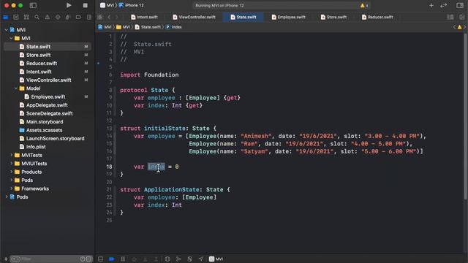
Task: Switch to the Intent.swift tab
Action: click(x=145, y=18)
